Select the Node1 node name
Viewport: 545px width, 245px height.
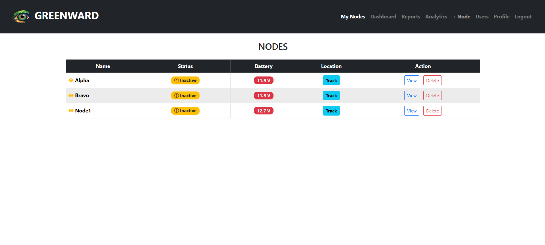(83, 111)
